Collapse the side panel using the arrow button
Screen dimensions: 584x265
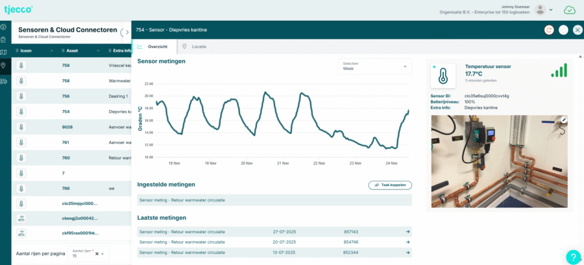127,32
